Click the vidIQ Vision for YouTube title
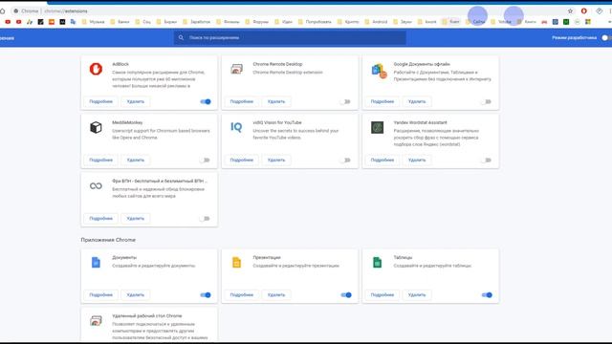The image size is (612, 344). 277,122
